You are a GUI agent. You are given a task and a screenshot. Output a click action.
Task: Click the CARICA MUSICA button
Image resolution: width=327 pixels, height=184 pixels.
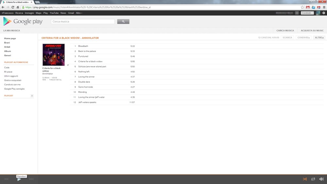[x=285, y=30]
